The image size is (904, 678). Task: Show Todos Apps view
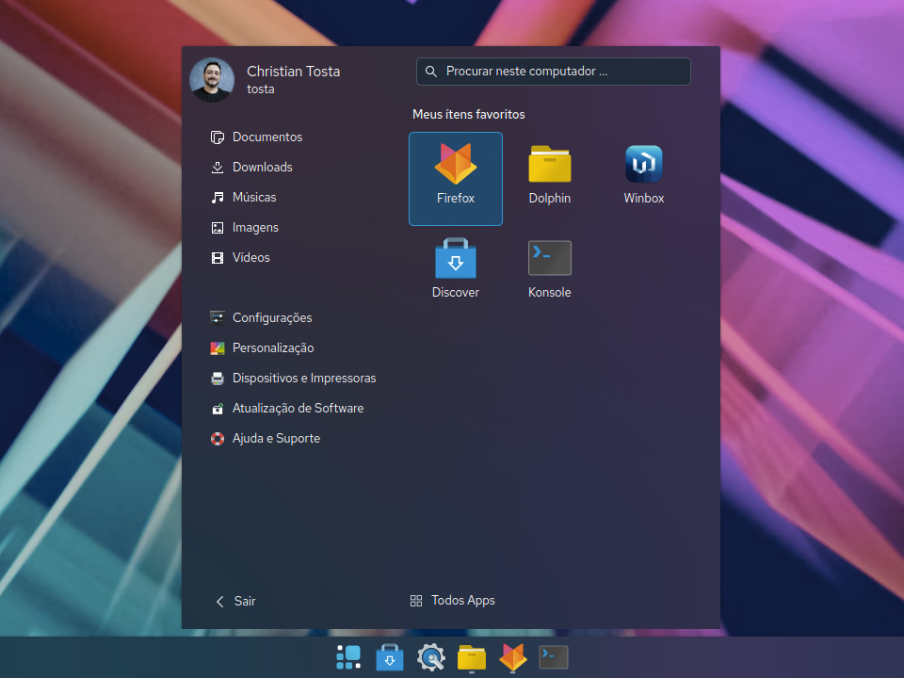[462, 600]
